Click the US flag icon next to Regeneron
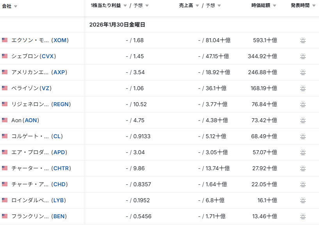This screenshot has height=228, width=319. coord(5,104)
